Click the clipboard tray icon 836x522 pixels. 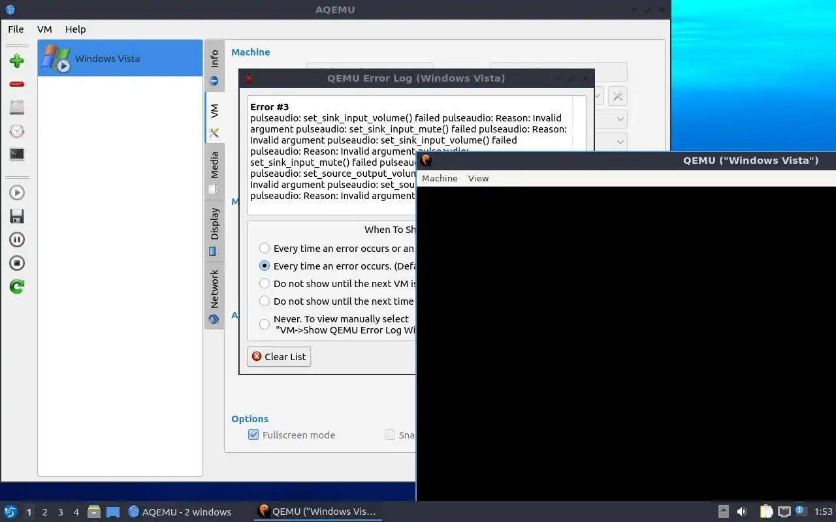point(766,512)
